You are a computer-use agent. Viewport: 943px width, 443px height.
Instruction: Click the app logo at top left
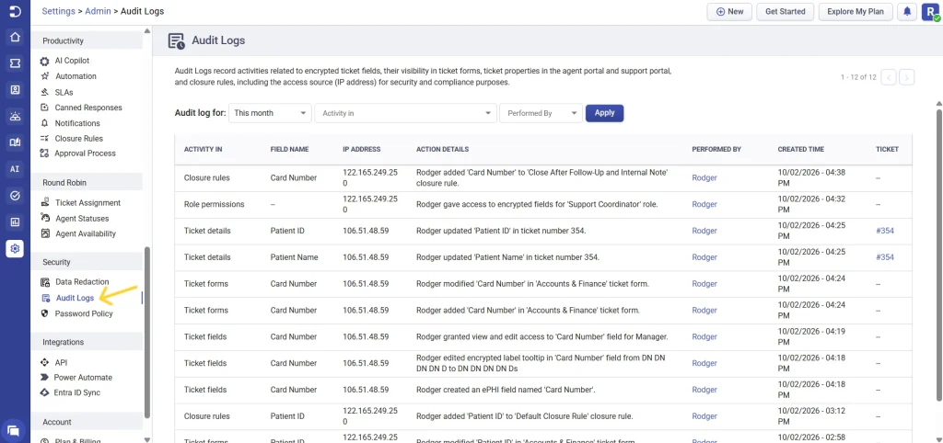click(15, 11)
